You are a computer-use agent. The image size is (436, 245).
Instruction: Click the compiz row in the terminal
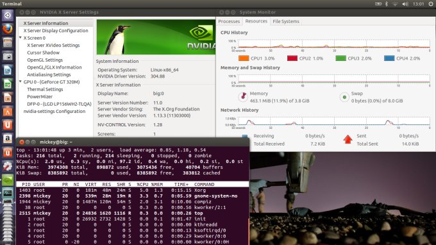(x=132, y=201)
